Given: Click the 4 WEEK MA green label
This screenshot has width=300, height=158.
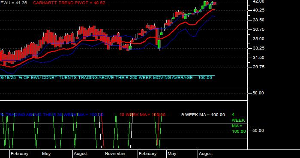Looking at the screenshot, I should coord(239,123).
